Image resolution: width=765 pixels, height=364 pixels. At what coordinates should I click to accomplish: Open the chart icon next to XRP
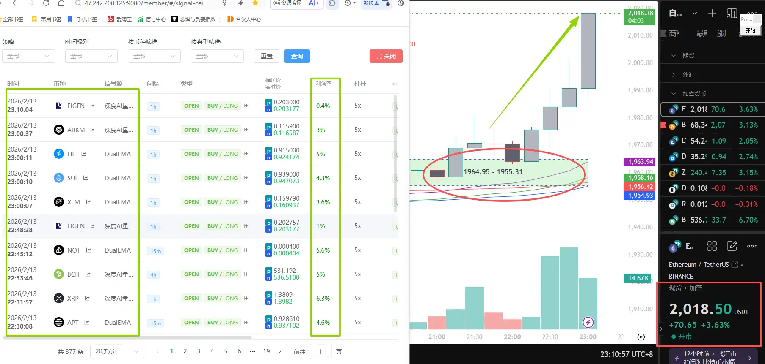(87, 298)
